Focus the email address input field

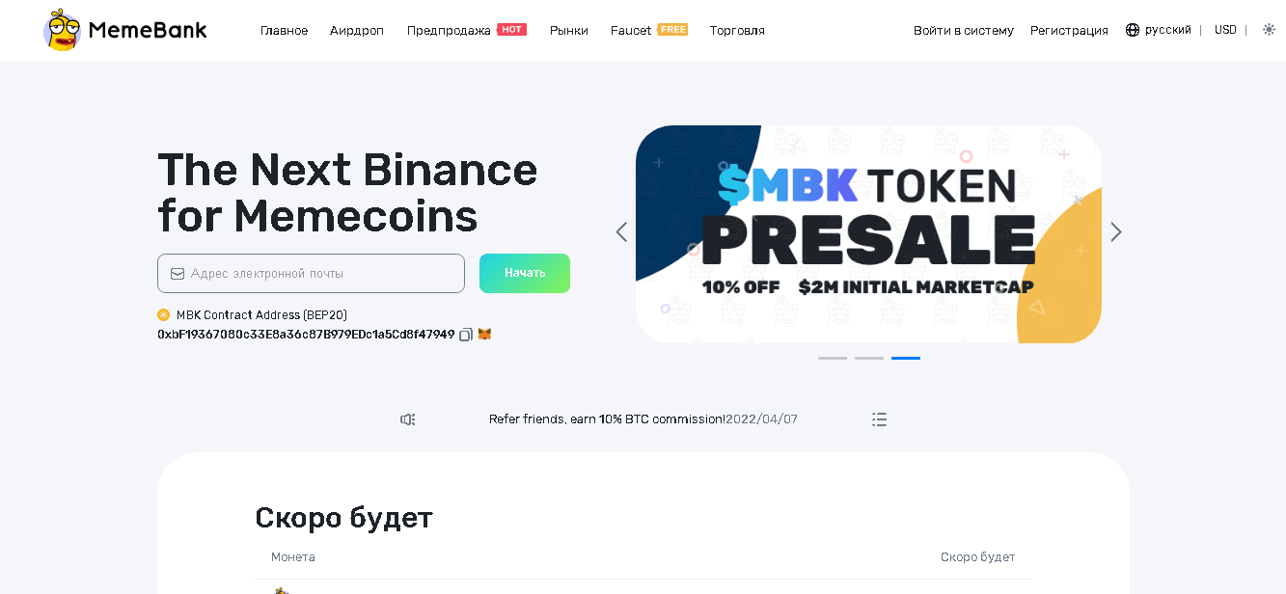[x=311, y=273]
